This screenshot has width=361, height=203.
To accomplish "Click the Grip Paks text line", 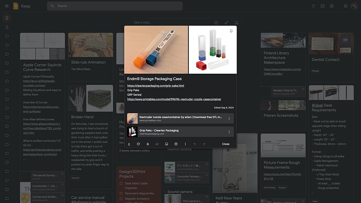I will point(133,90).
